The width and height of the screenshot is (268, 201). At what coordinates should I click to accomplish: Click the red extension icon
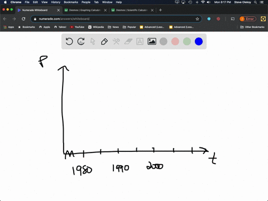click(x=218, y=19)
